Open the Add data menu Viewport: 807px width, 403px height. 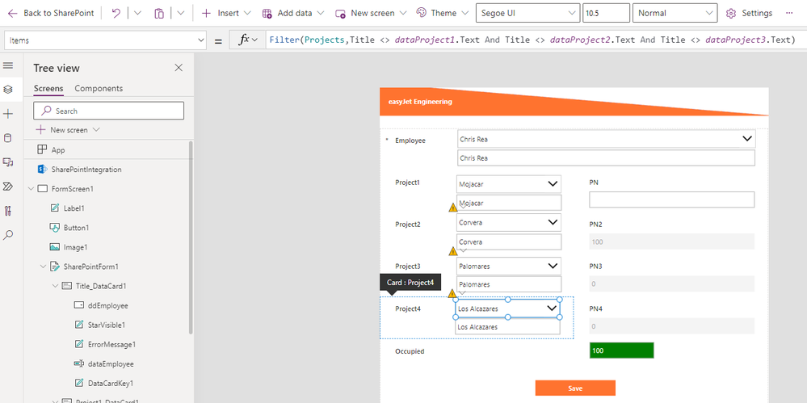click(x=293, y=14)
